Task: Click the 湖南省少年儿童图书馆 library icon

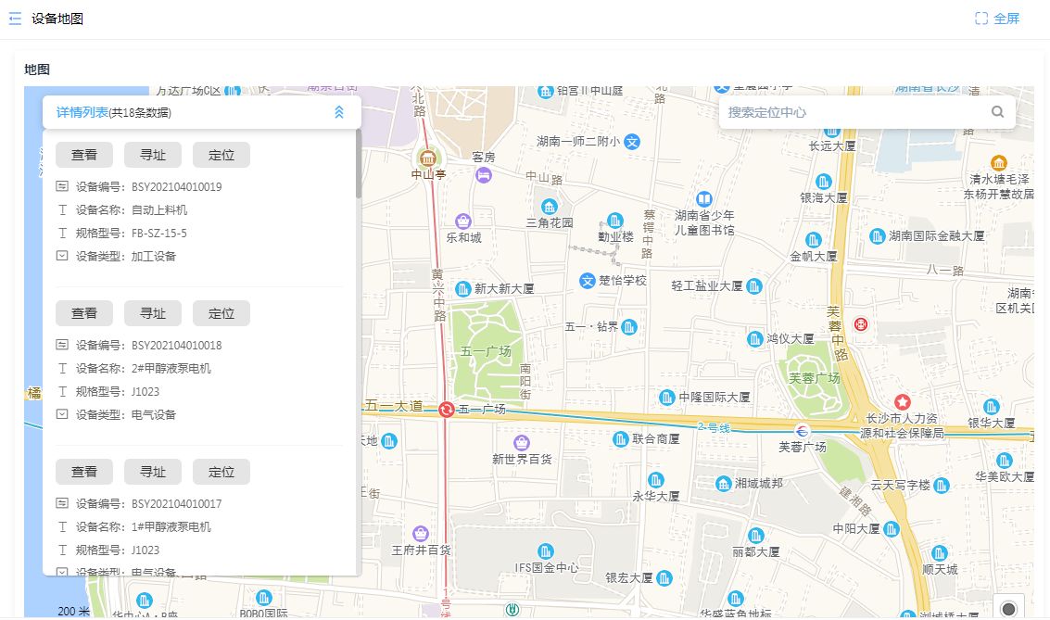Action: click(704, 199)
